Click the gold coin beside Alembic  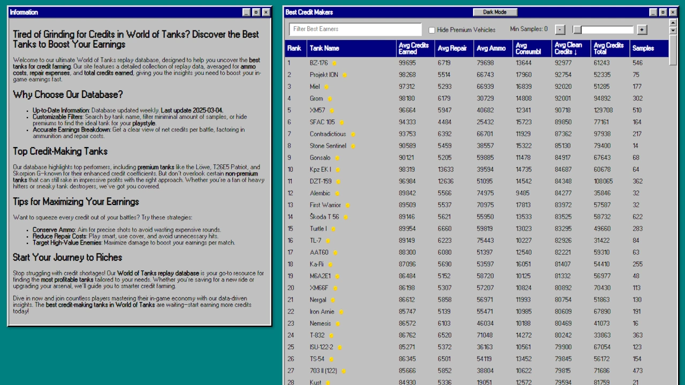[337, 193]
